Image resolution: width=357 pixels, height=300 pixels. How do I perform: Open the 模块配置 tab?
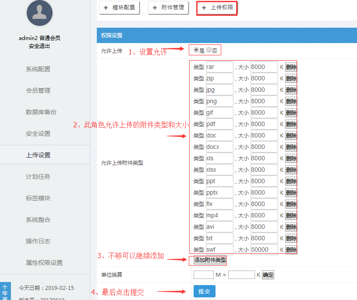[119, 7]
